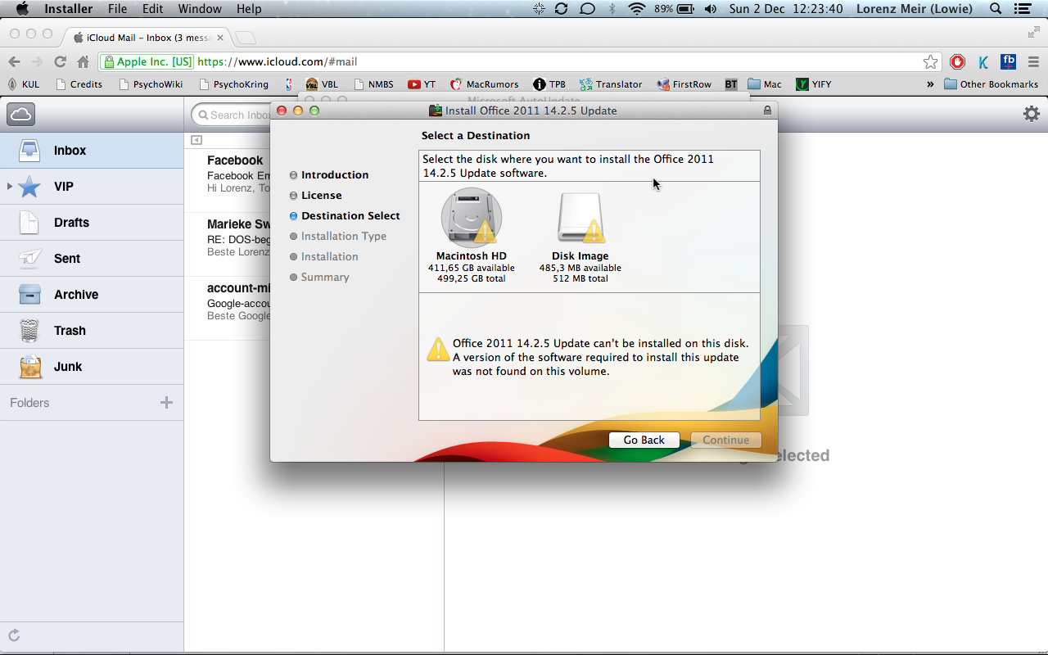
Task: Open the Apple menu
Action: click(x=22, y=9)
